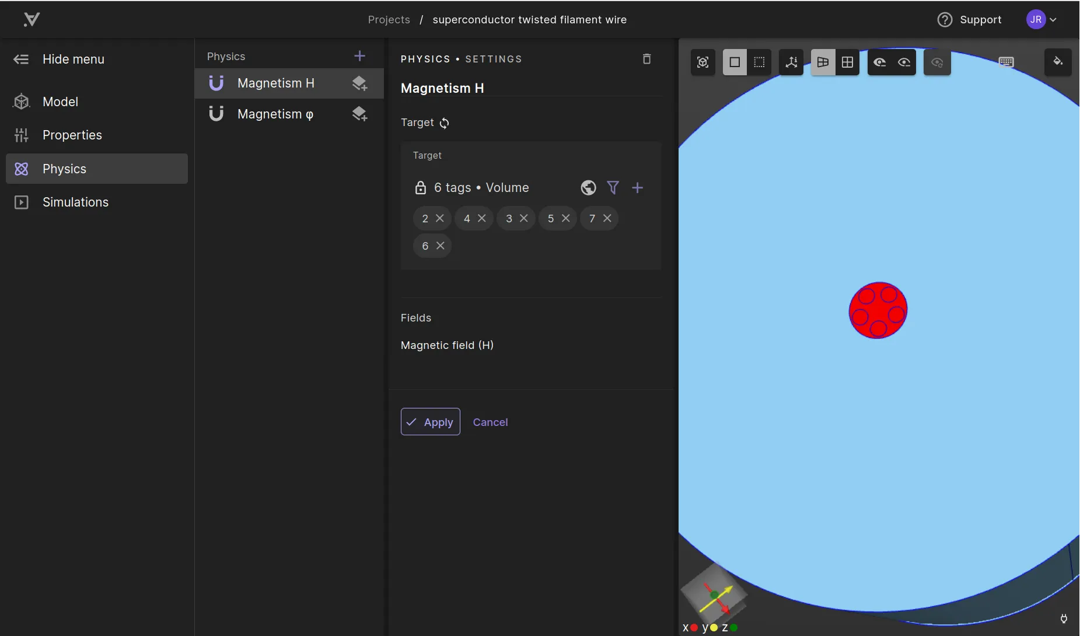Add a new physics with plus icon
Screen dimensions: 1080x636
359,56
